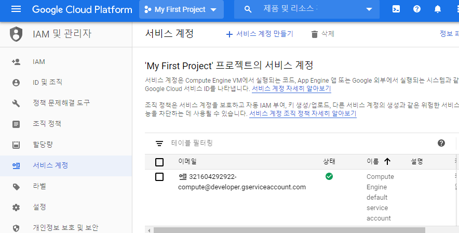Viewport: 459px width, 233px height.
Task: Click the quota icon beside 할당량
Action: point(16,145)
